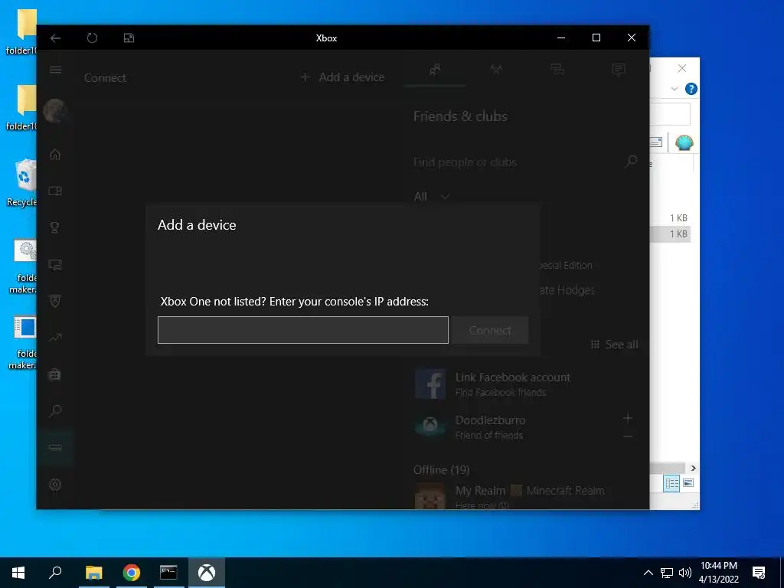The height and width of the screenshot is (588, 784).
Task: Add Doodlezburro as a friend with plus
Action: (628, 417)
